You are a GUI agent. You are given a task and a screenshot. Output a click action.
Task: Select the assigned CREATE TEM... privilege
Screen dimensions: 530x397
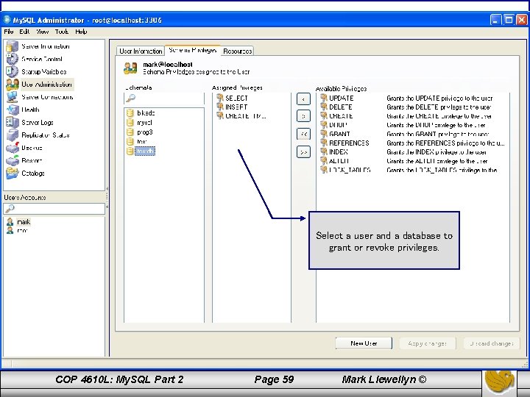[x=245, y=116]
